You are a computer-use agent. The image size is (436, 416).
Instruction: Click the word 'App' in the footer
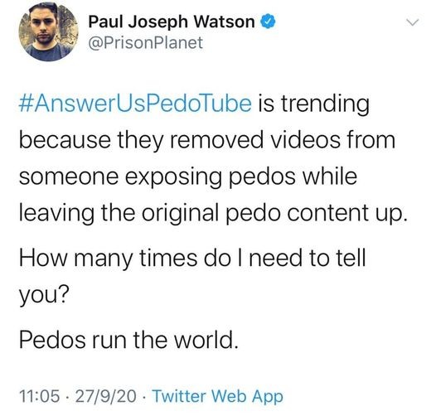(268, 398)
